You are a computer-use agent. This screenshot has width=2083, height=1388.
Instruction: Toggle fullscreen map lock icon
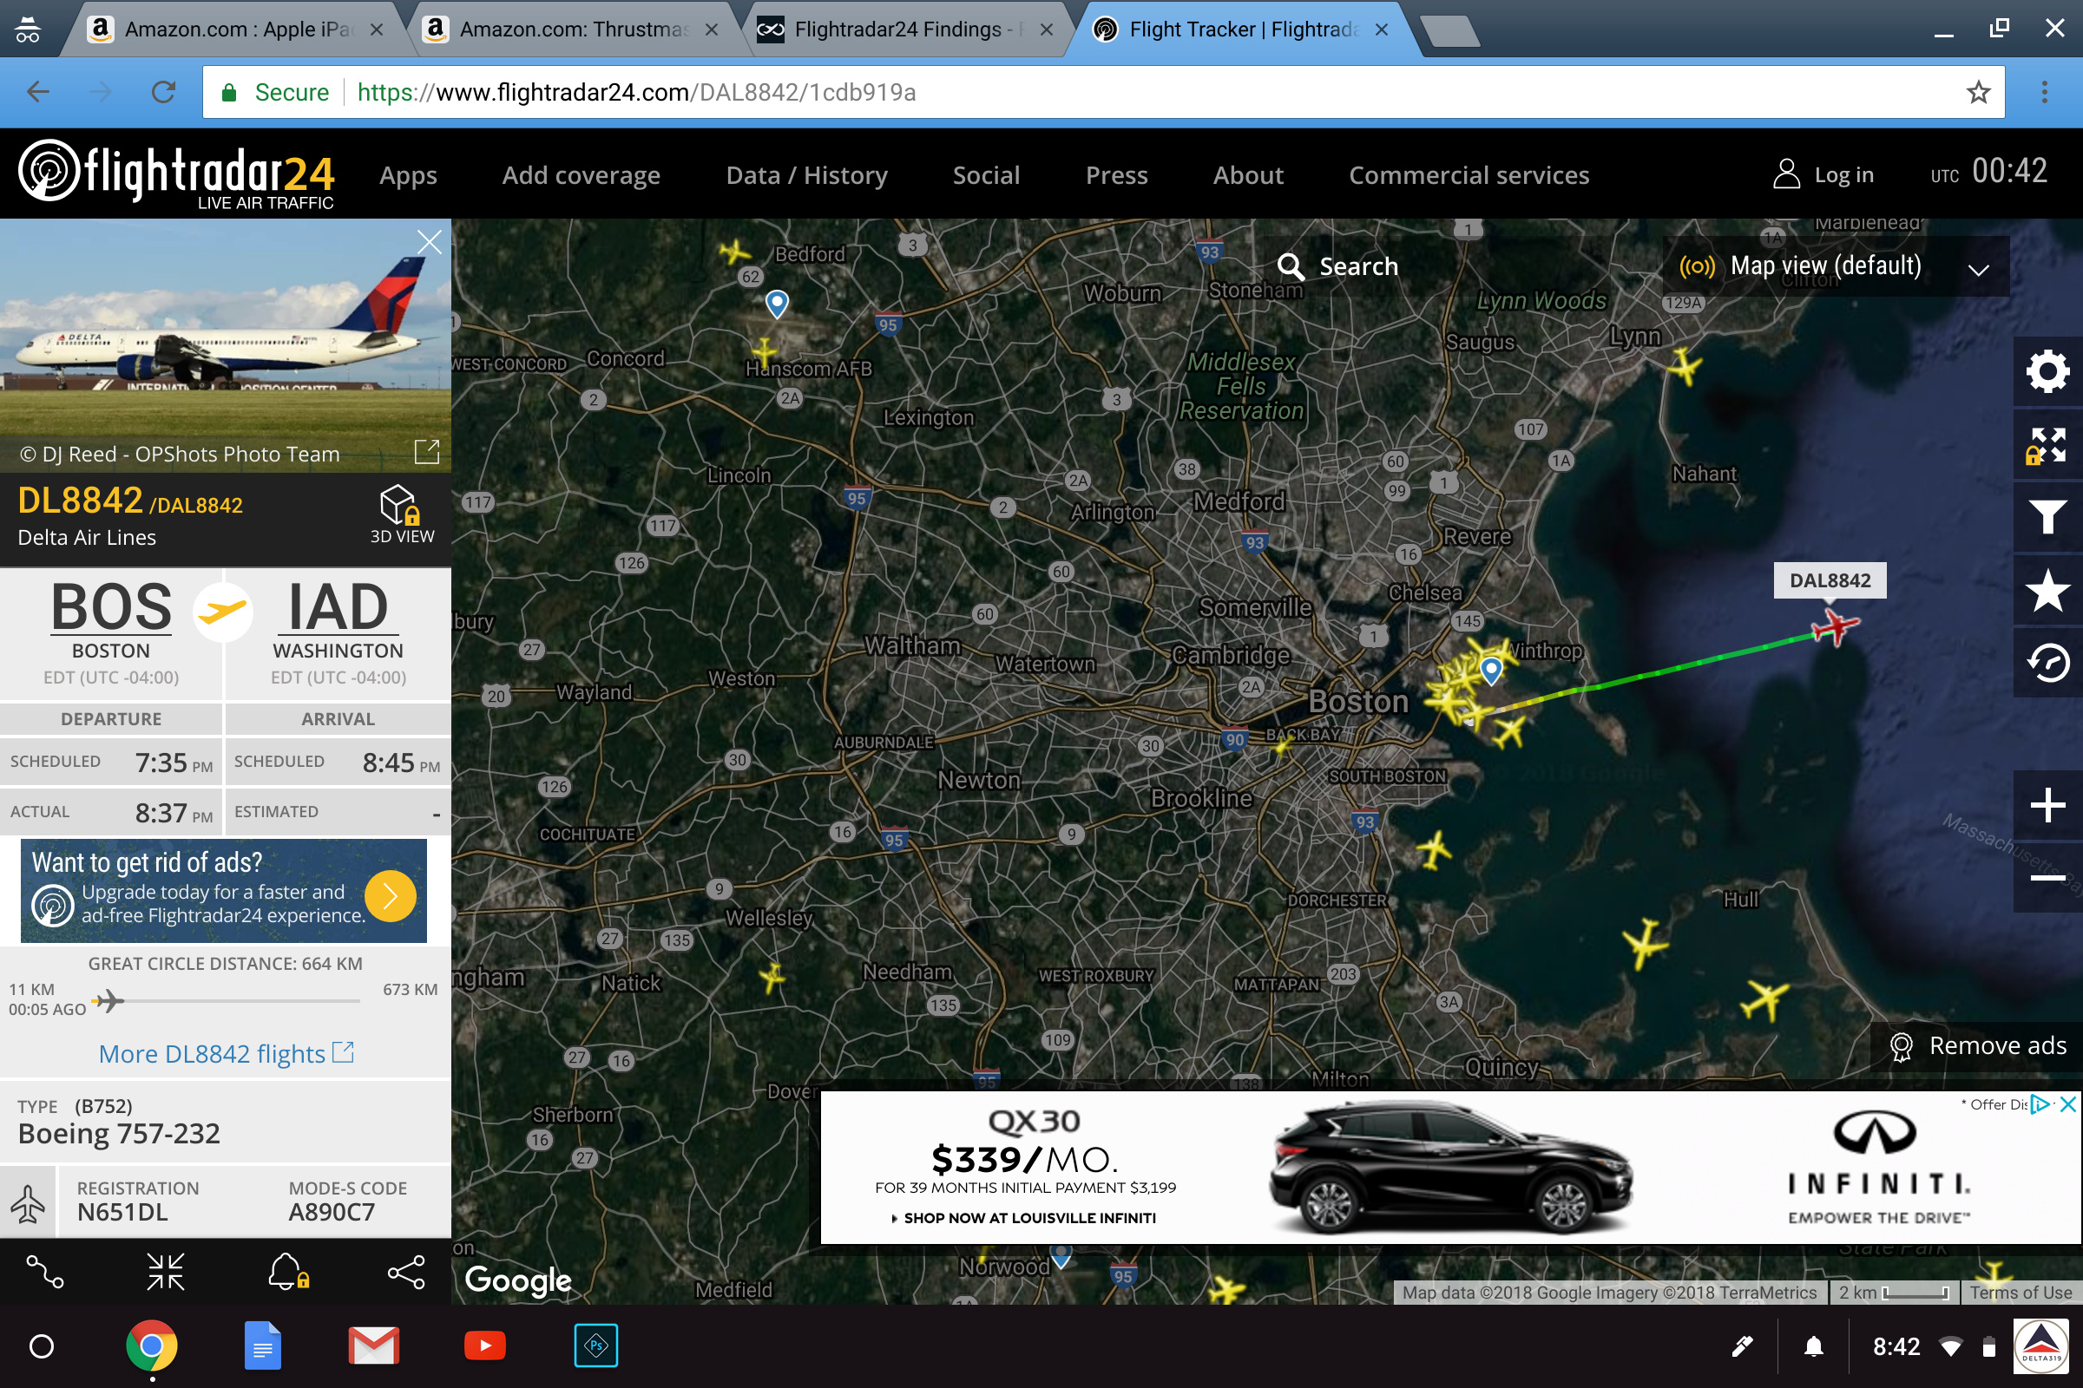[2047, 445]
